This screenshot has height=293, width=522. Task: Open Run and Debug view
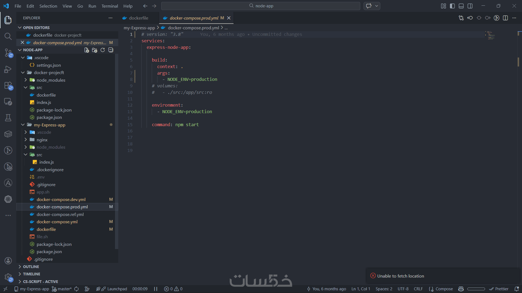point(8,69)
